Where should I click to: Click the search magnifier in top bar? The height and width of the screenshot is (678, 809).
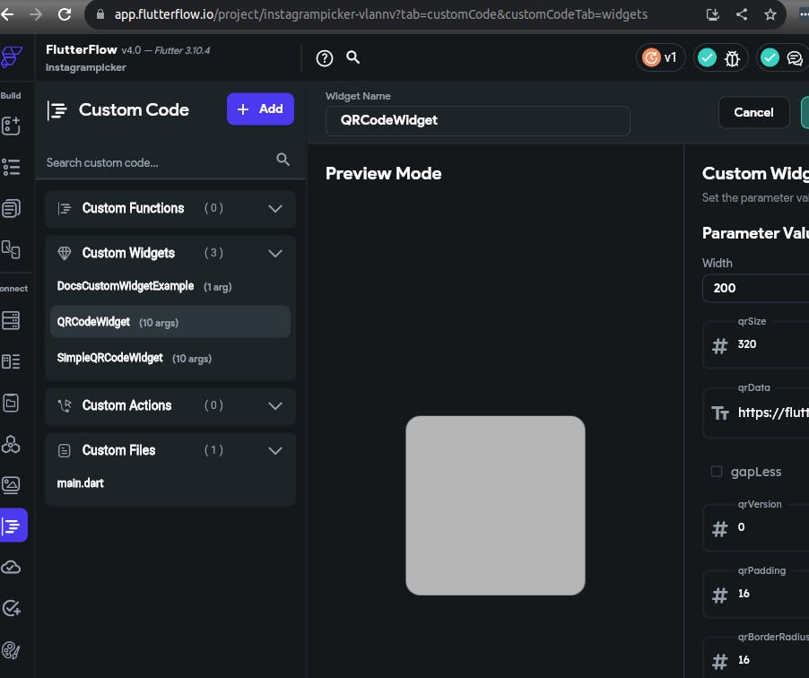point(353,57)
